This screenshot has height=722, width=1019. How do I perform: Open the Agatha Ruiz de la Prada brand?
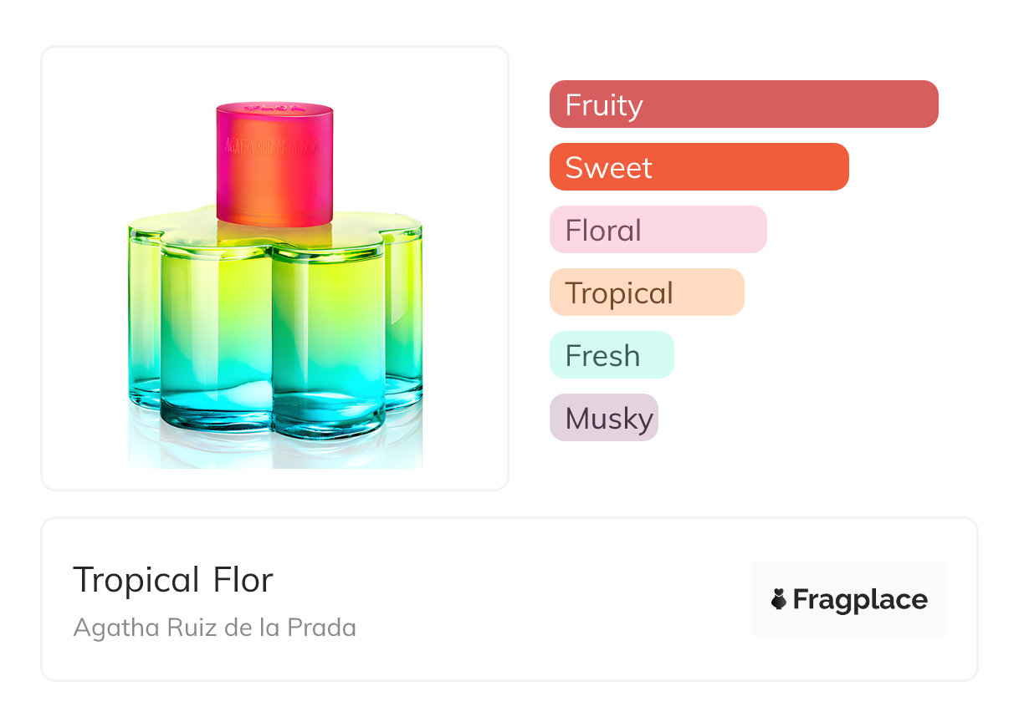[215, 628]
